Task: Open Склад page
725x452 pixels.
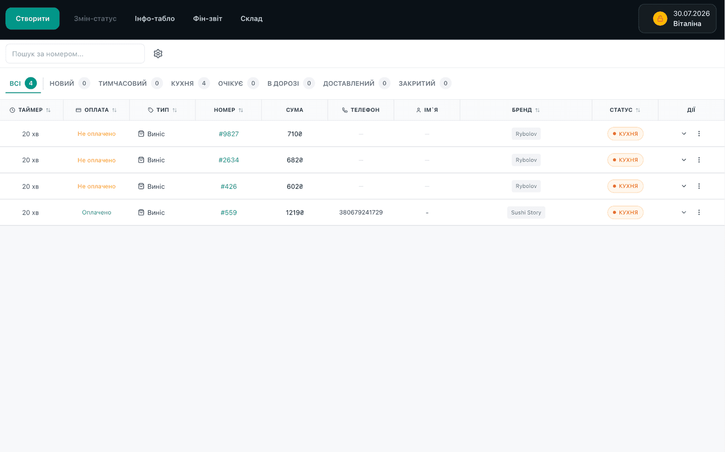Action: [251, 19]
